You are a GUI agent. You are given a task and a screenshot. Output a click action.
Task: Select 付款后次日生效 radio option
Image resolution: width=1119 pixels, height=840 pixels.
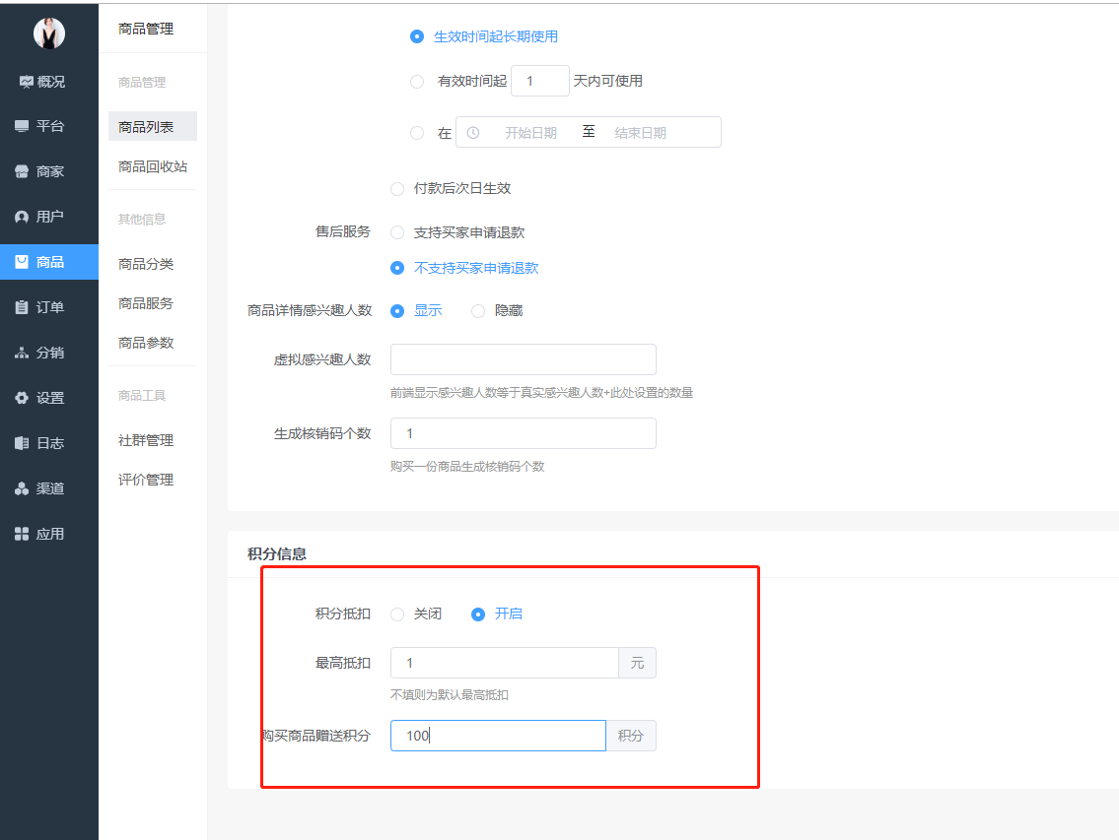tap(397, 189)
